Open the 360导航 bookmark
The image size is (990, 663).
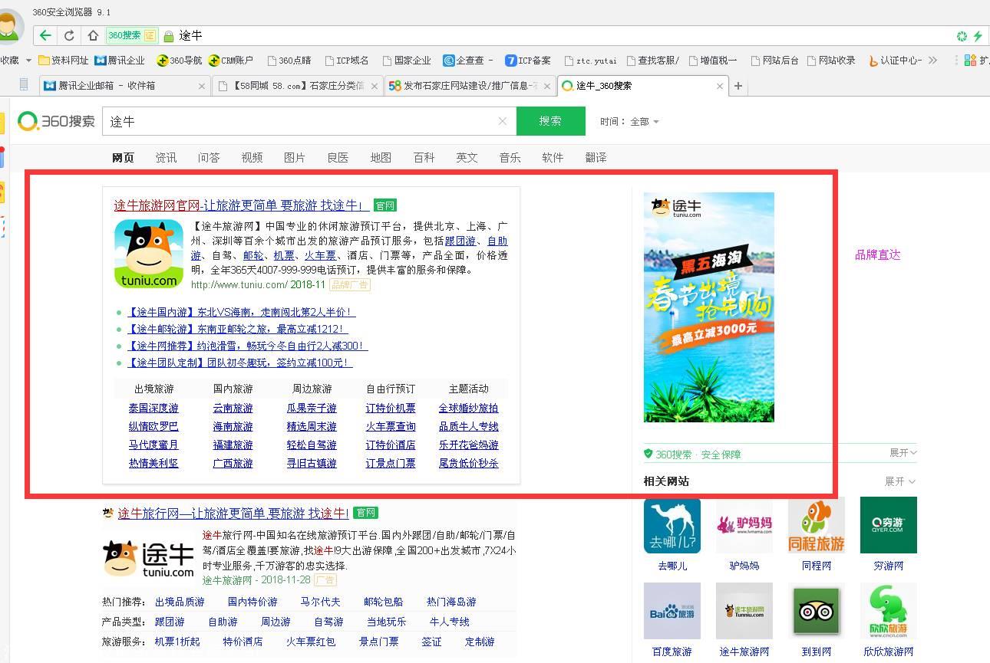(179, 61)
